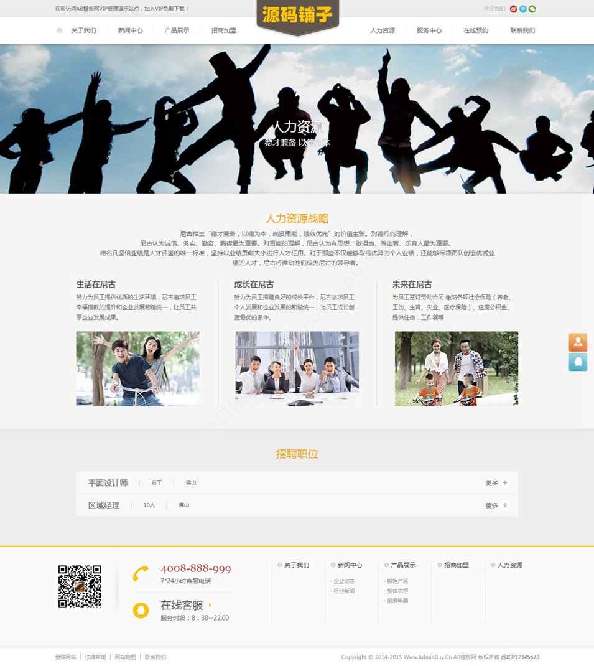Click the 人力资源 banner title text

297,127
